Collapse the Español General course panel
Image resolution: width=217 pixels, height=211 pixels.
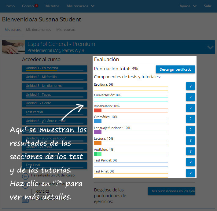(x=210, y=47)
